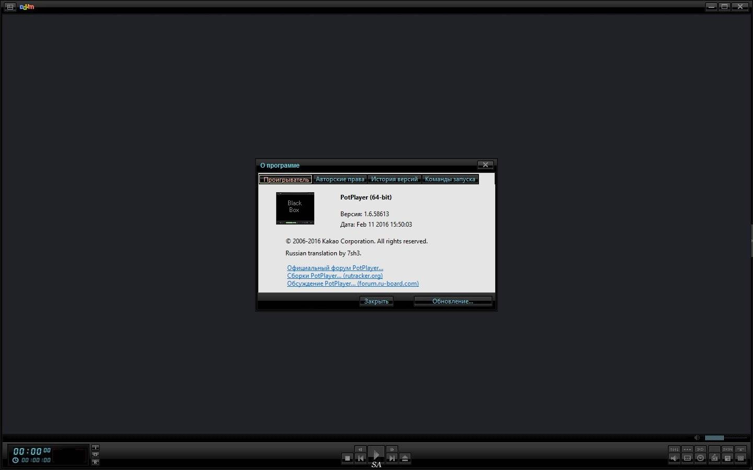
Task: Show the playlist panel icon
Action: pos(740,458)
